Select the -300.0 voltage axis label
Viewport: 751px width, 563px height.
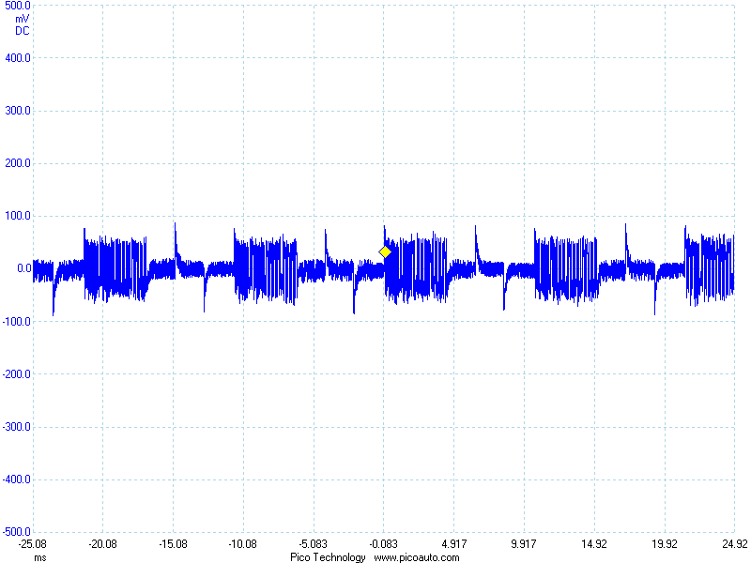(16, 427)
